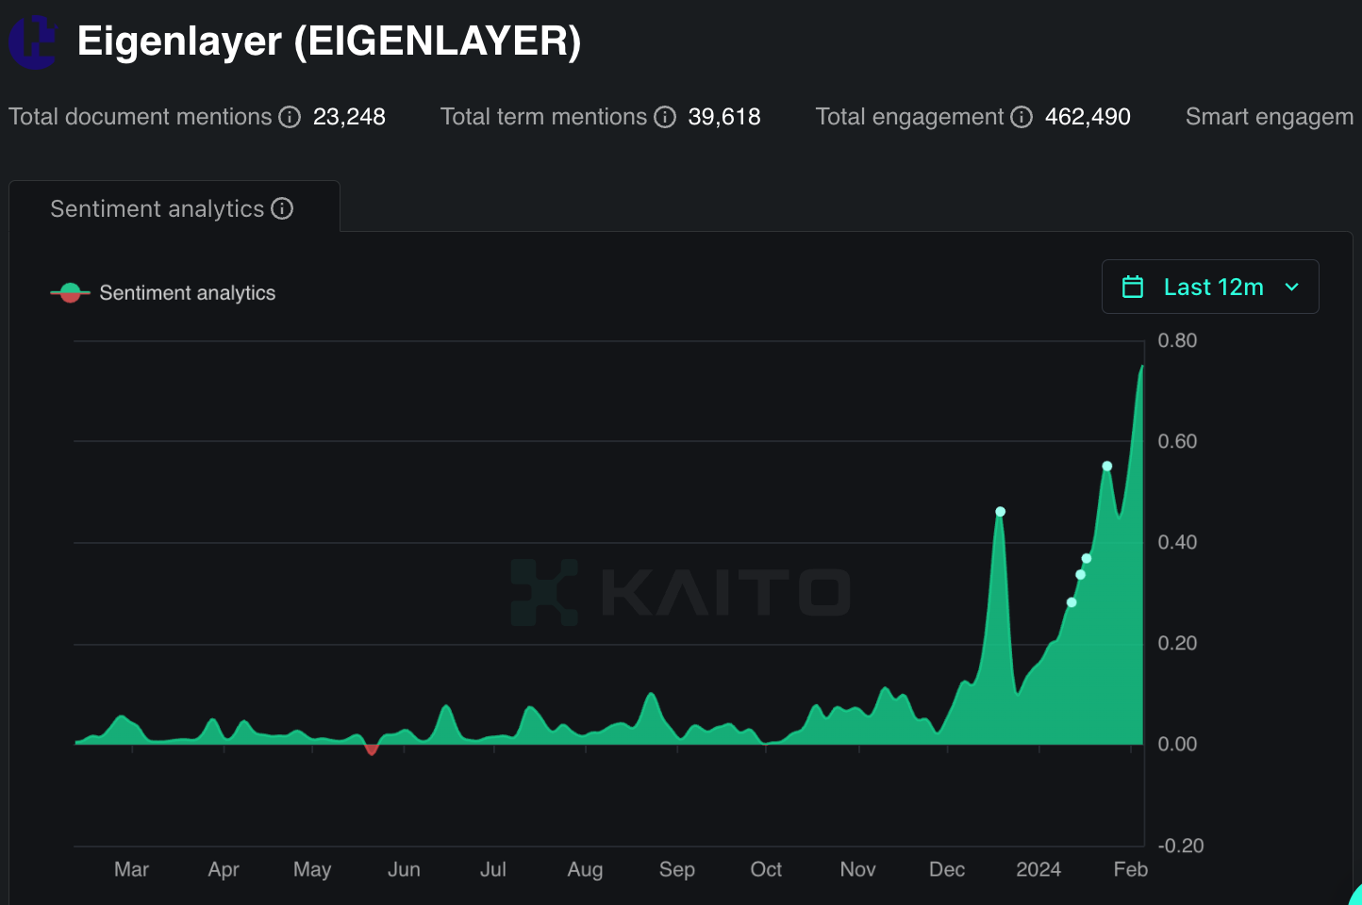Select the Sentiment analytics tab
Image resolution: width=1362 pixels, height=905 pixels.
coord(157,208)
